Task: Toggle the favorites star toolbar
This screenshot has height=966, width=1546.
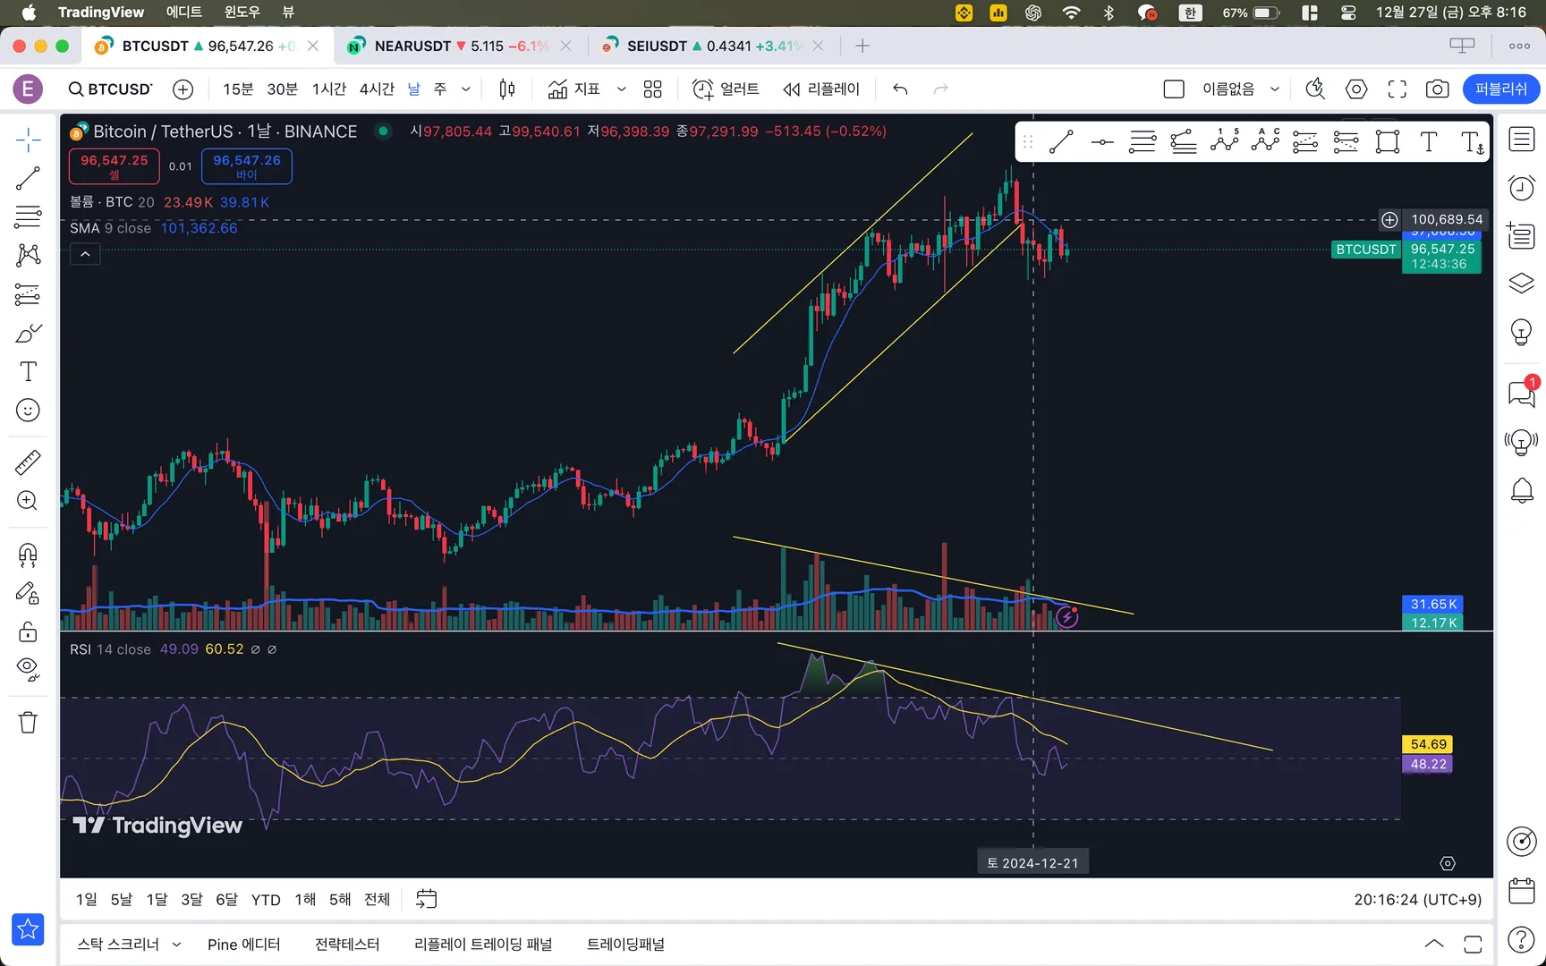Action: (28, 929)
